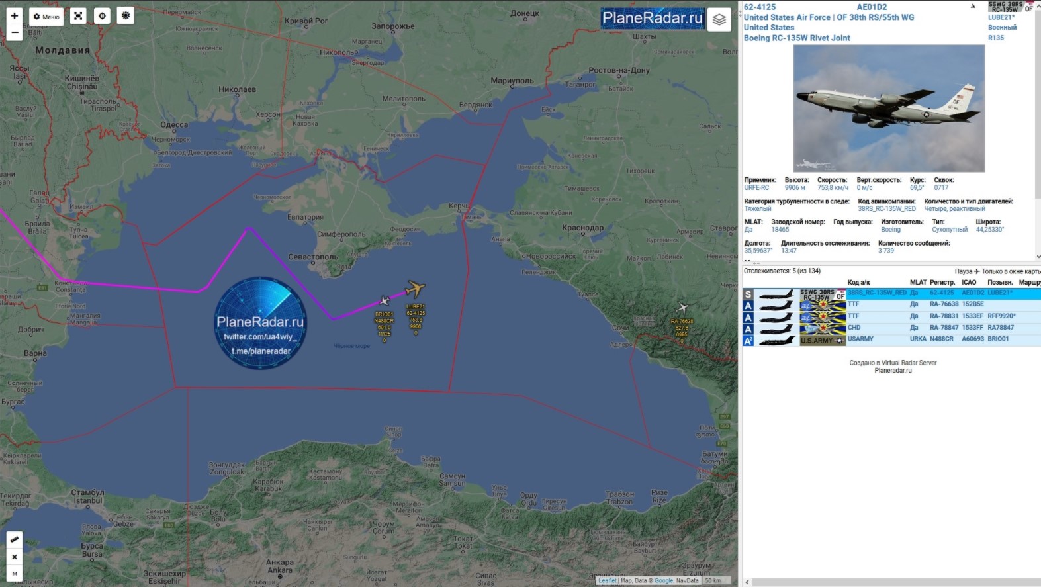Sort list by ICAO column
Screen dimensions: 1041x587
(969, 283)
